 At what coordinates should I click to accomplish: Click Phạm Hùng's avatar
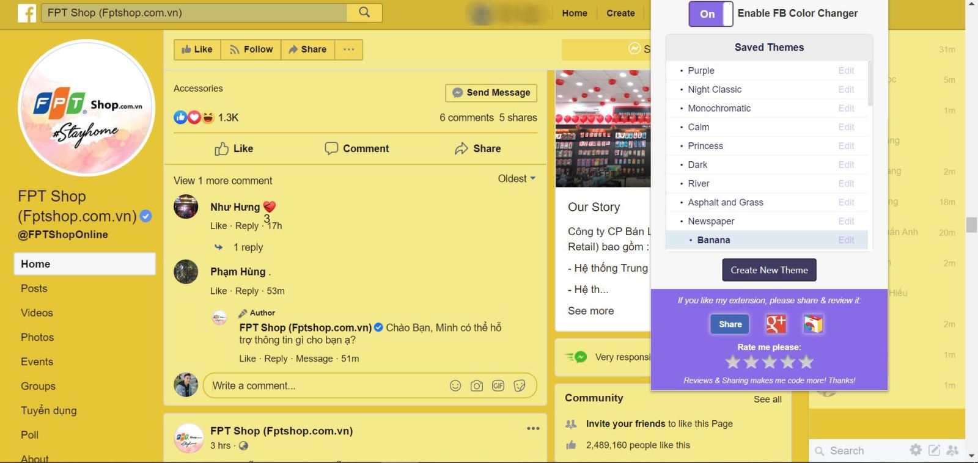click(186, 272)
